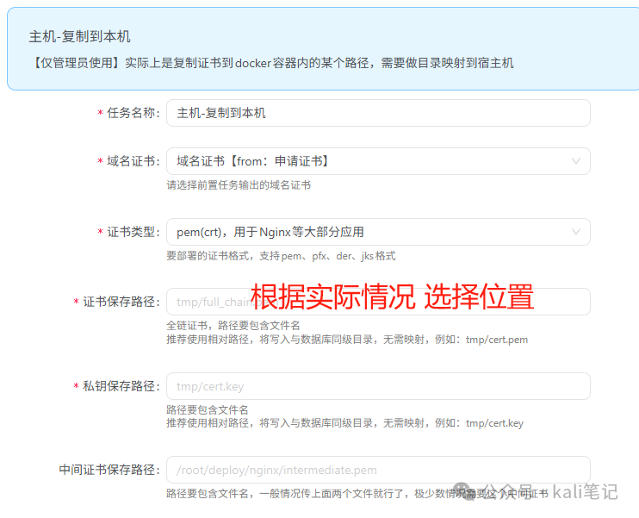
Task: Click the hint ending with tmp/cert.pem
Action: click(347, 340)
